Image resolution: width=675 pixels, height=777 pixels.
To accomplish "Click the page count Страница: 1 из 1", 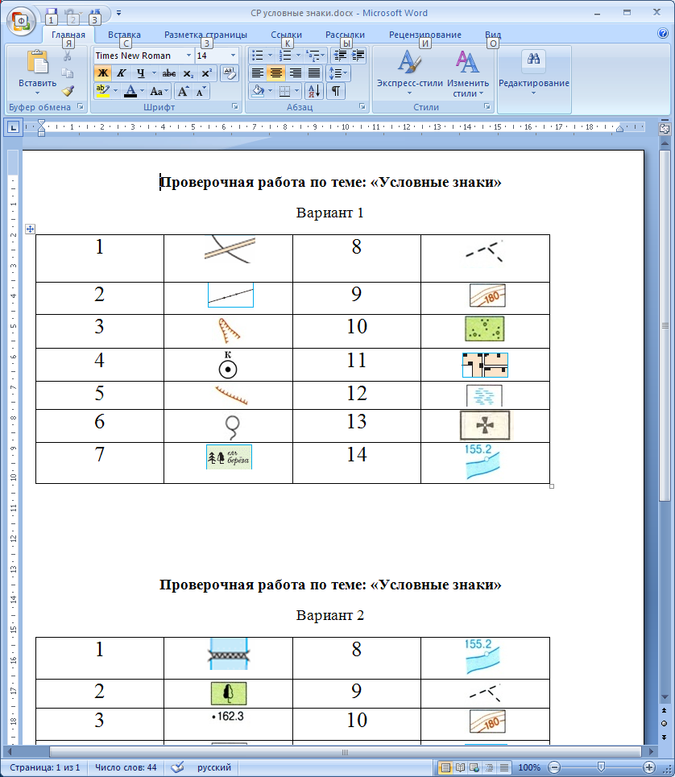I will [44, 767].
